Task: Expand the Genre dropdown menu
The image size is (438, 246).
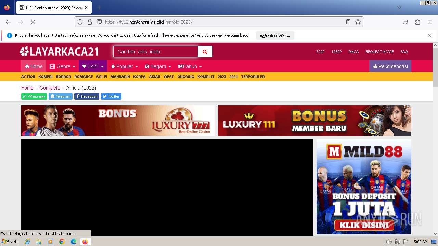Action: pos(62,66)
